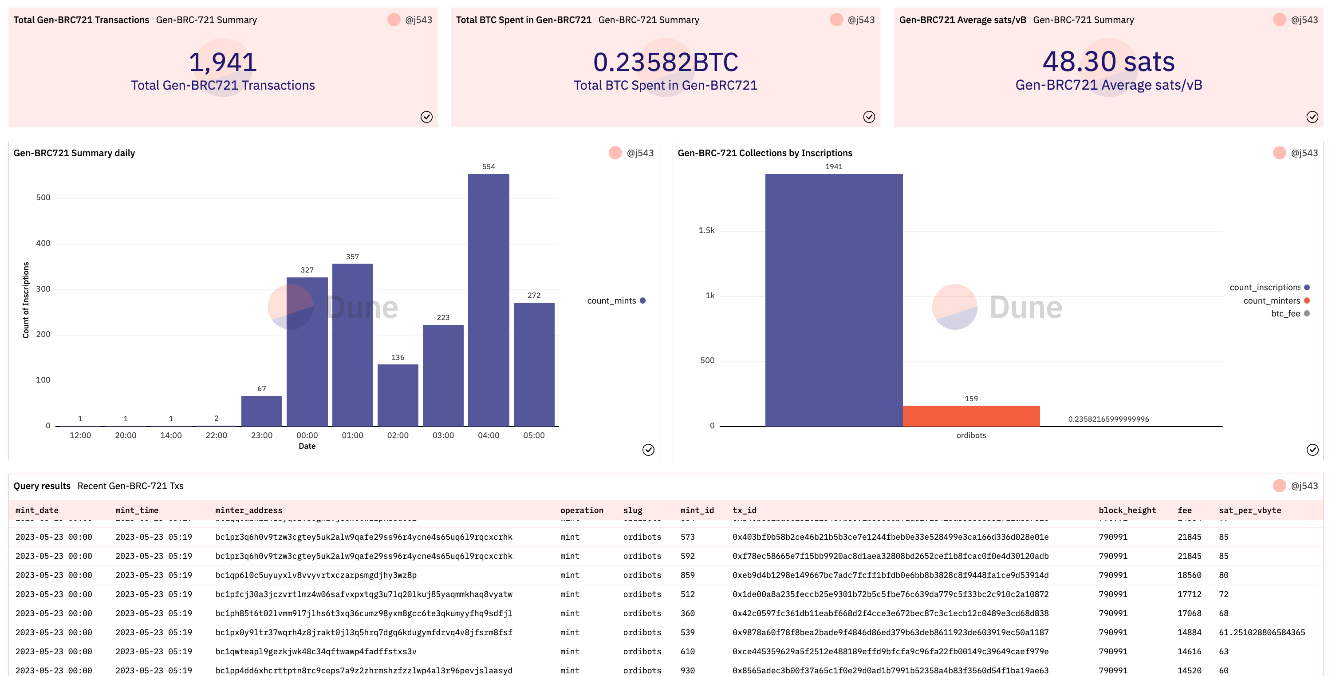The image size is (1332, 676).
Task: Click j543 avatar in Summary daily chart
Action: [615, 153]
